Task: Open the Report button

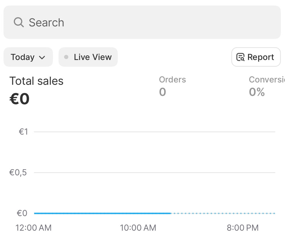Action: [256, 57]
